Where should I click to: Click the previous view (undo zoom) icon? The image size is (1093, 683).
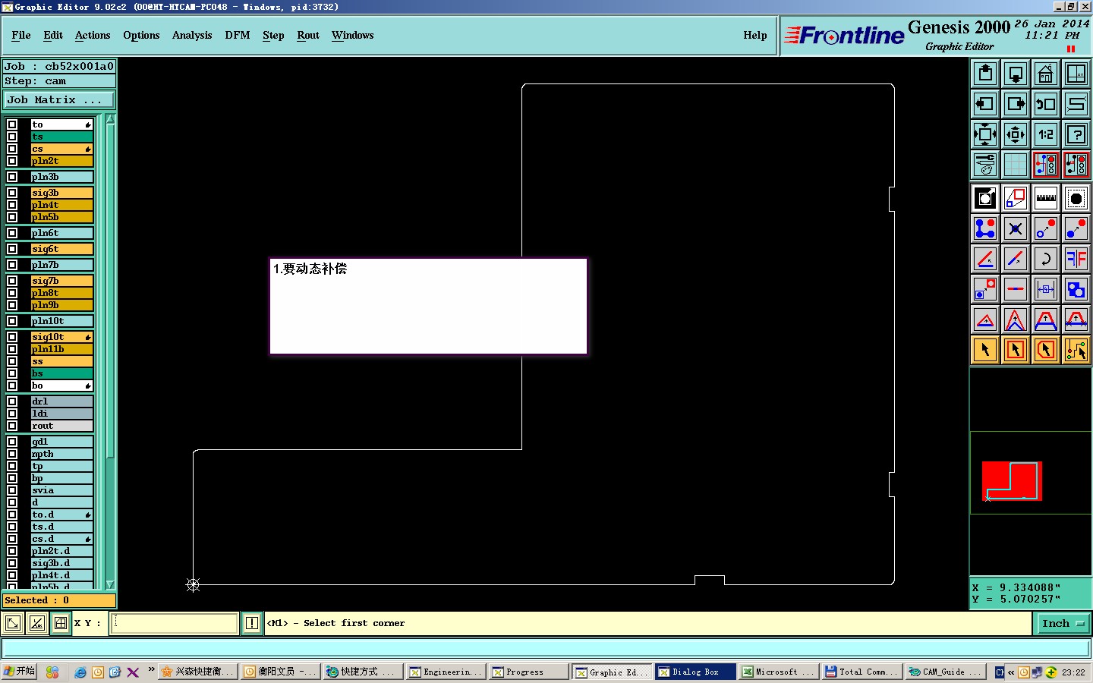[x=1046, y=104]
